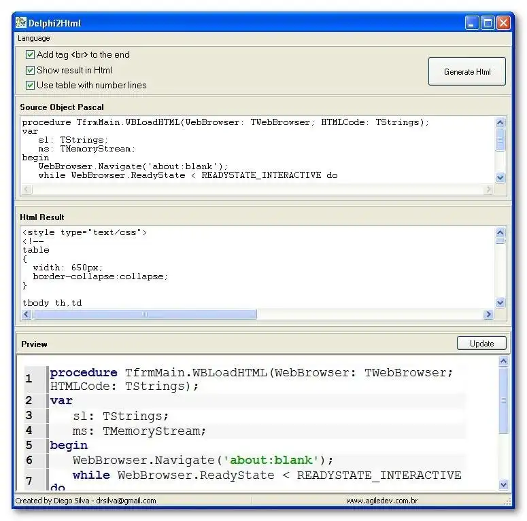
Task: Click the left arrow of Source horizontal scrollbar
Action: 27,190
